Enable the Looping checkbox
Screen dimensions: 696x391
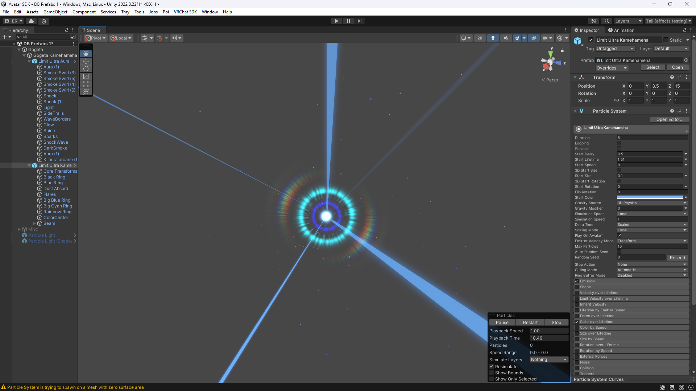coord(619,143)
